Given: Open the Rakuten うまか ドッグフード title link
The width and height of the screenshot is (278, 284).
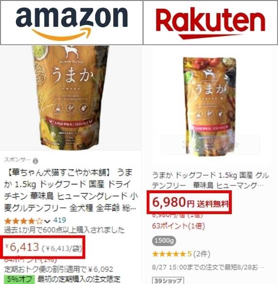Looking at the screenshot, I should click(x=210, y=180).
